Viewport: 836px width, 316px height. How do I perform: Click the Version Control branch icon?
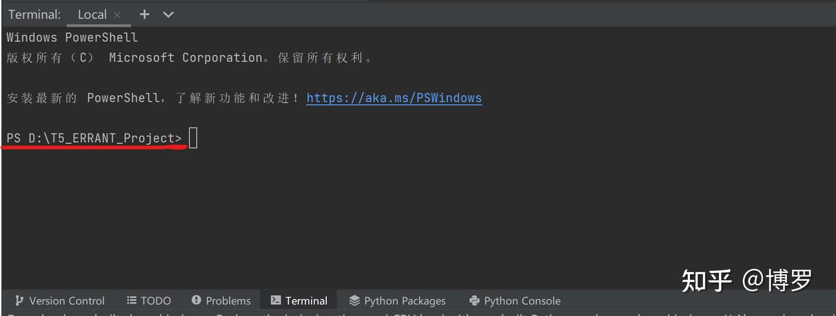(x=19, y=300)
